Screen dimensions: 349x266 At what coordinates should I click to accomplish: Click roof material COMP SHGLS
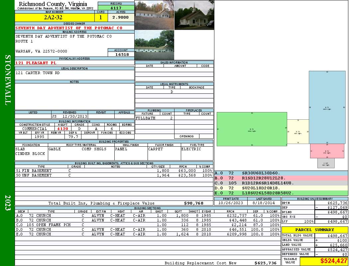coord(94,149)
